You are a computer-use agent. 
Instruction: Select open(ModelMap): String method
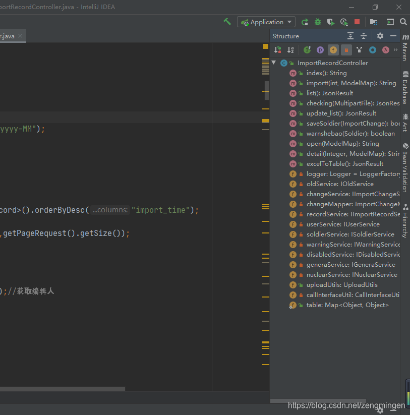point(342,143)
